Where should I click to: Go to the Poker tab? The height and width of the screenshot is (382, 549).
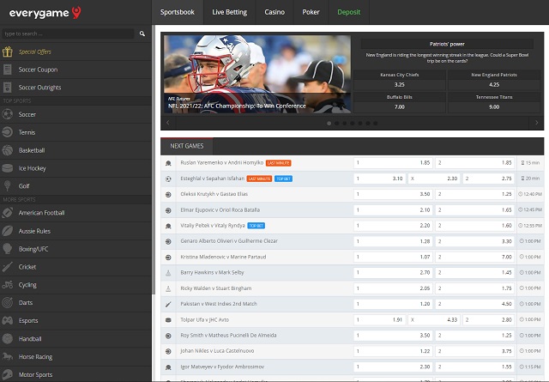coord(311,12)
